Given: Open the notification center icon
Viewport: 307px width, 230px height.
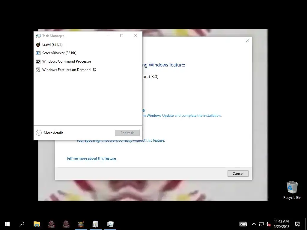Looking at the screenshot, I should [297, 224].
